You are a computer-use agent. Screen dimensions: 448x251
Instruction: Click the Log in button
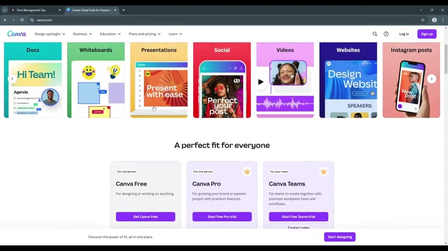click(x=404, y=34)
